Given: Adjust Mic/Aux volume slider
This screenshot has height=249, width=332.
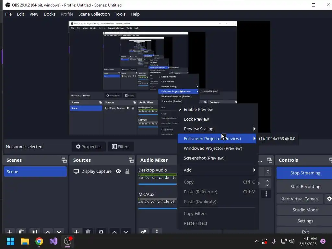Looking at the screenshot, I should click(x=157, y=208).
